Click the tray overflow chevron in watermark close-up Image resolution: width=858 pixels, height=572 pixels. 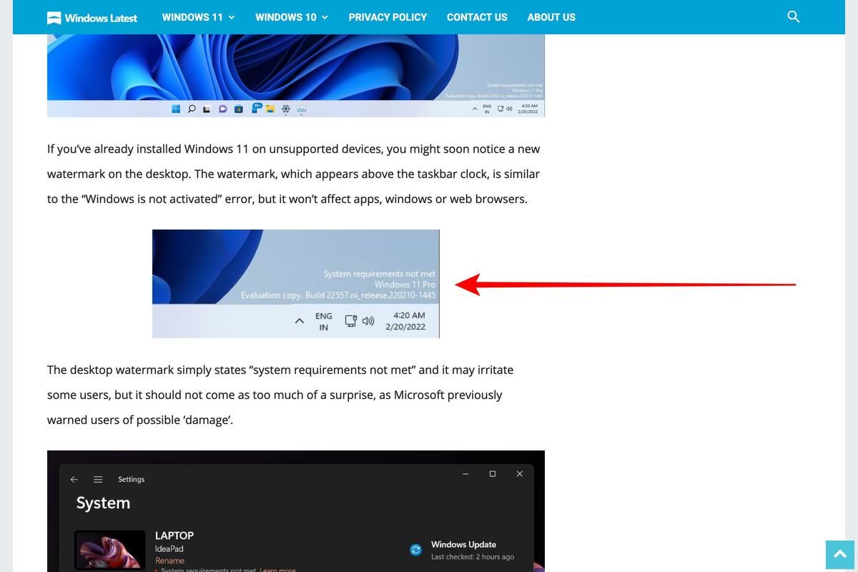point(300,322)
